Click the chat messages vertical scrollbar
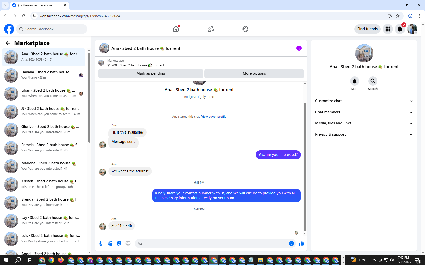425x265 pixels. point(305,167)
